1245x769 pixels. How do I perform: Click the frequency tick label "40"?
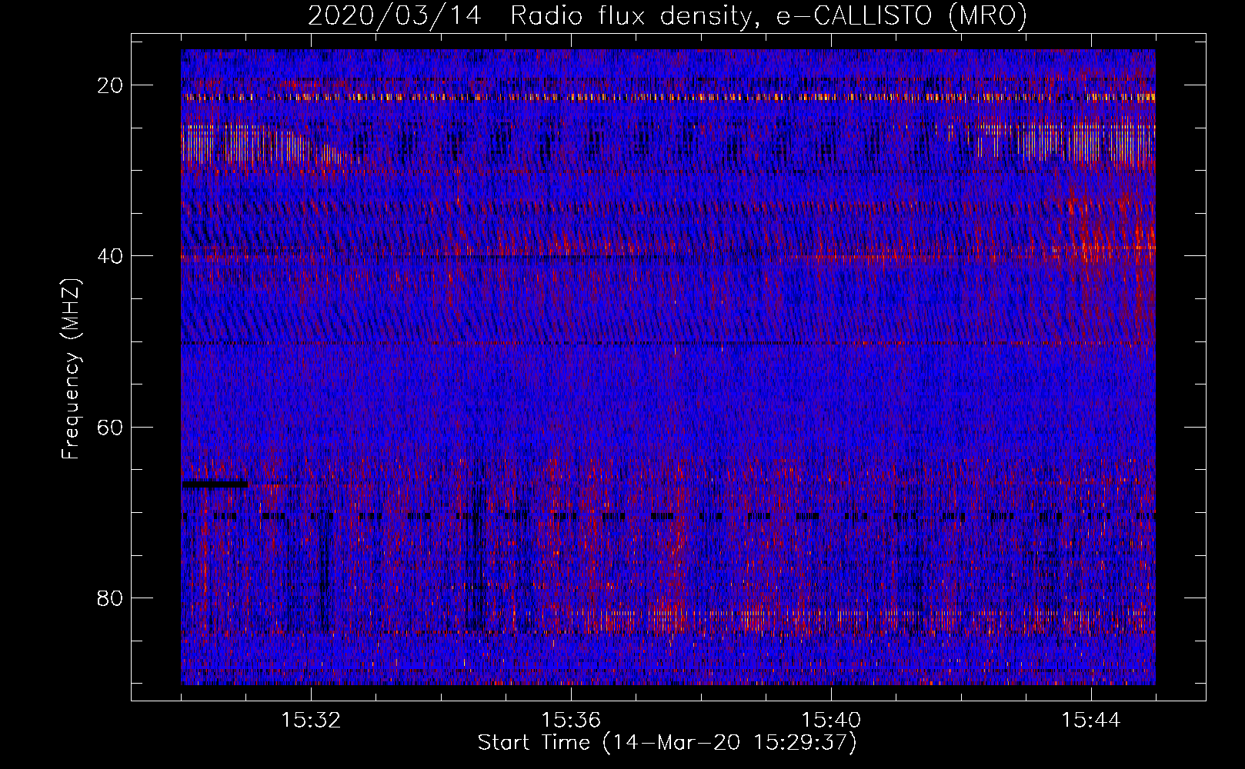[x=110, y=255]
